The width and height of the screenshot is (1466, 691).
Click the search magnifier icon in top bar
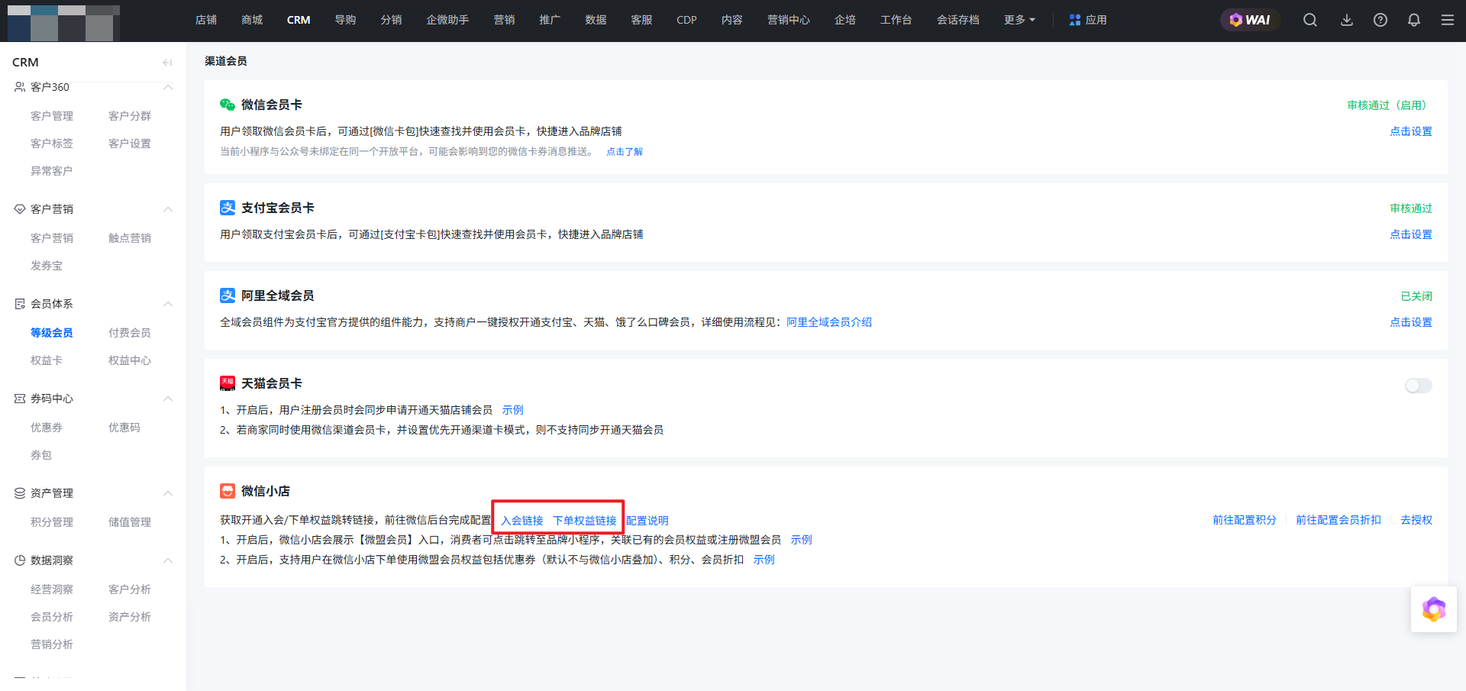(1309, 20)
